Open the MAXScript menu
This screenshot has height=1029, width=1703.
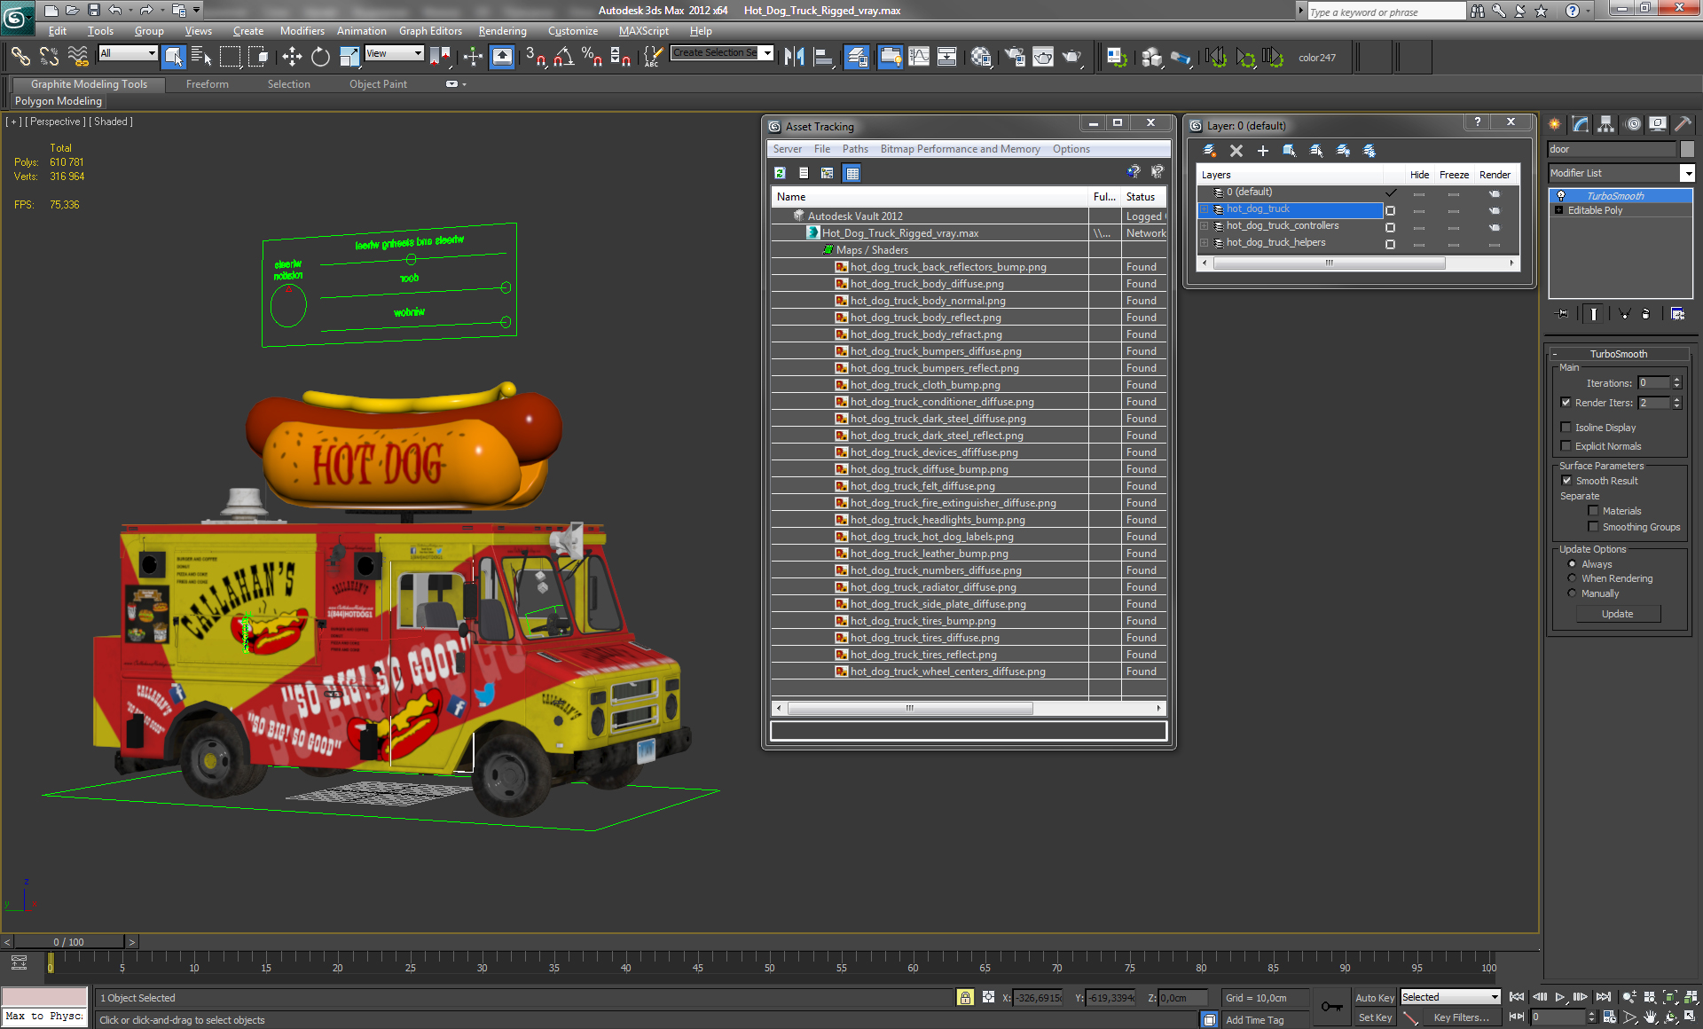643,31
